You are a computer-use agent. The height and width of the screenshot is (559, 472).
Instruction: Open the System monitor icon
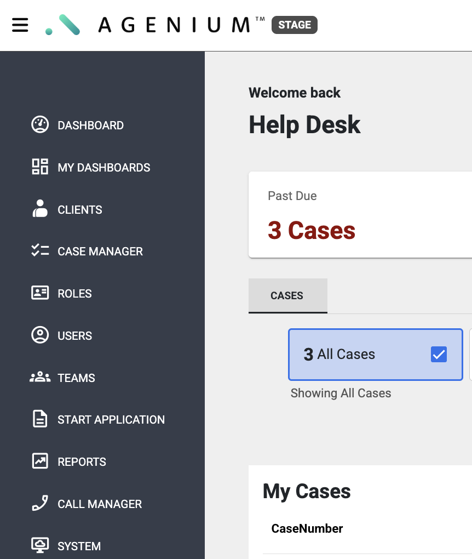[x=40, y=545]
